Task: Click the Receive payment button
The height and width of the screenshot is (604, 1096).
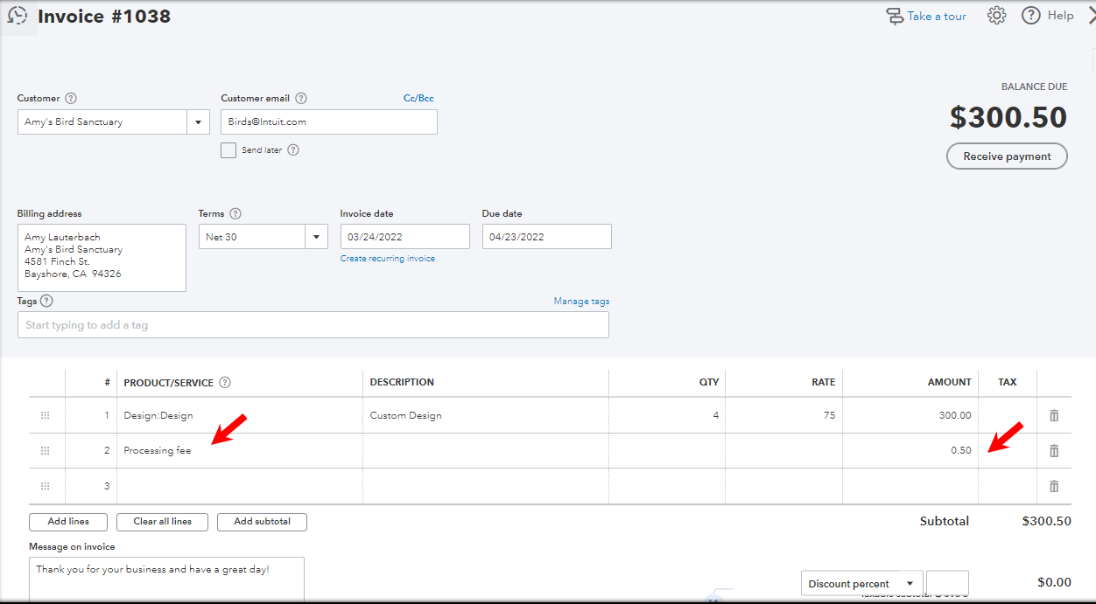Action: click(1007, 156)
